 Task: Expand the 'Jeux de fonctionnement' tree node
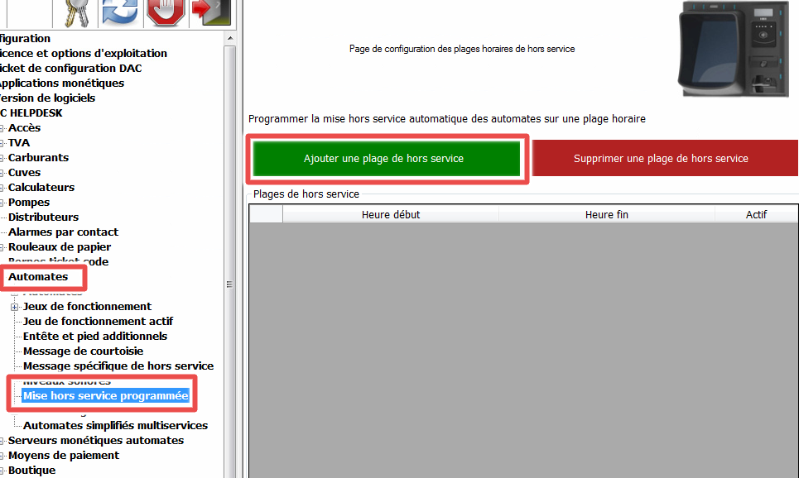[14, 307]
